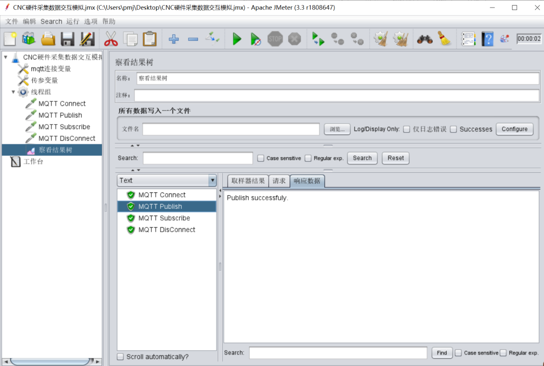Click the Toggle element state icon
The image size is (544, 366).
(213, 38)
